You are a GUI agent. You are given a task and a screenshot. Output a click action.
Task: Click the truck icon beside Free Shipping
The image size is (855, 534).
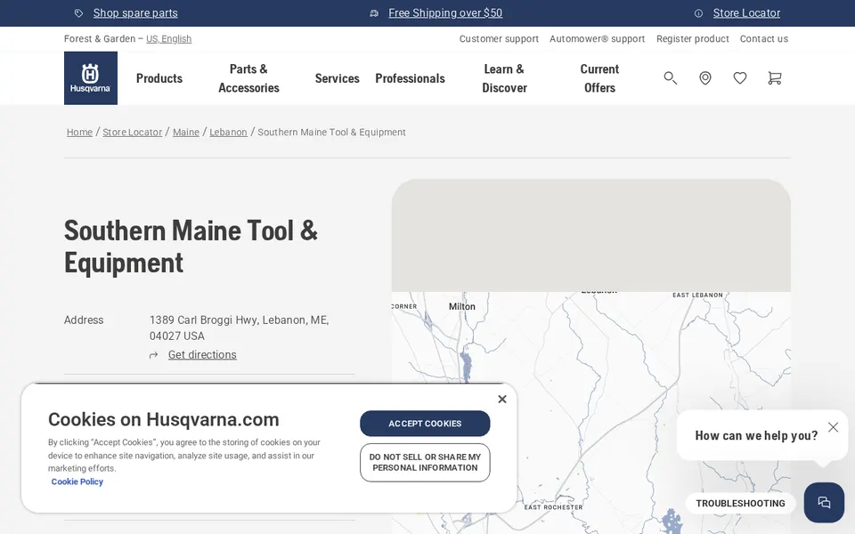pyautogui.click(x=374, y=13)
